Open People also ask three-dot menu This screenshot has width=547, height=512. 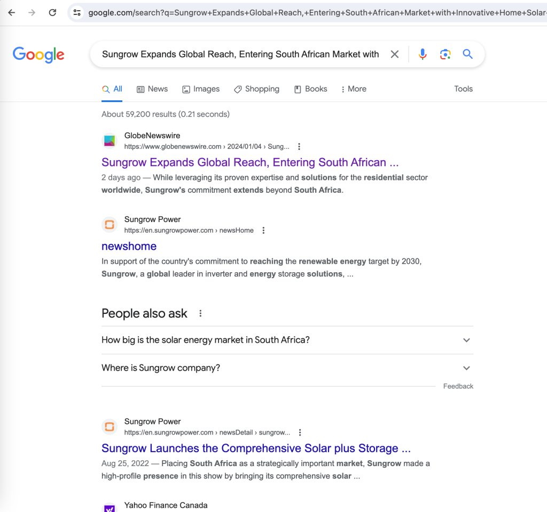coord(200,313)
